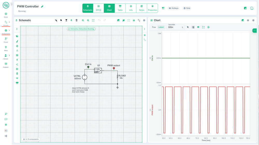Select the probe tool in component palette
259x145 pixels.
(17, 41)
